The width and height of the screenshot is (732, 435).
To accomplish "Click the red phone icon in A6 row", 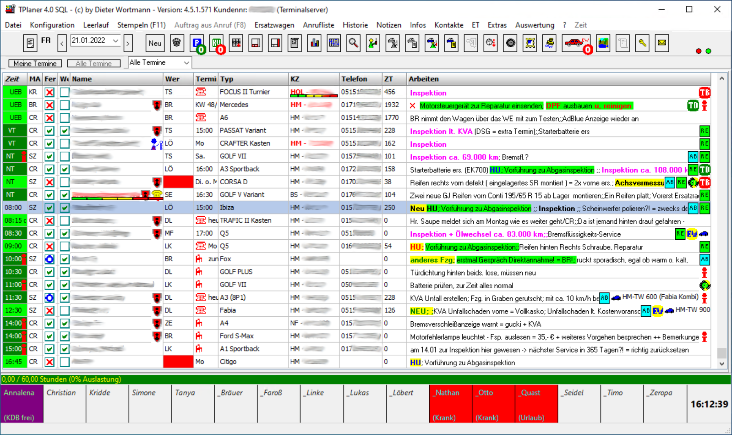I will click(x=200, y=117).
